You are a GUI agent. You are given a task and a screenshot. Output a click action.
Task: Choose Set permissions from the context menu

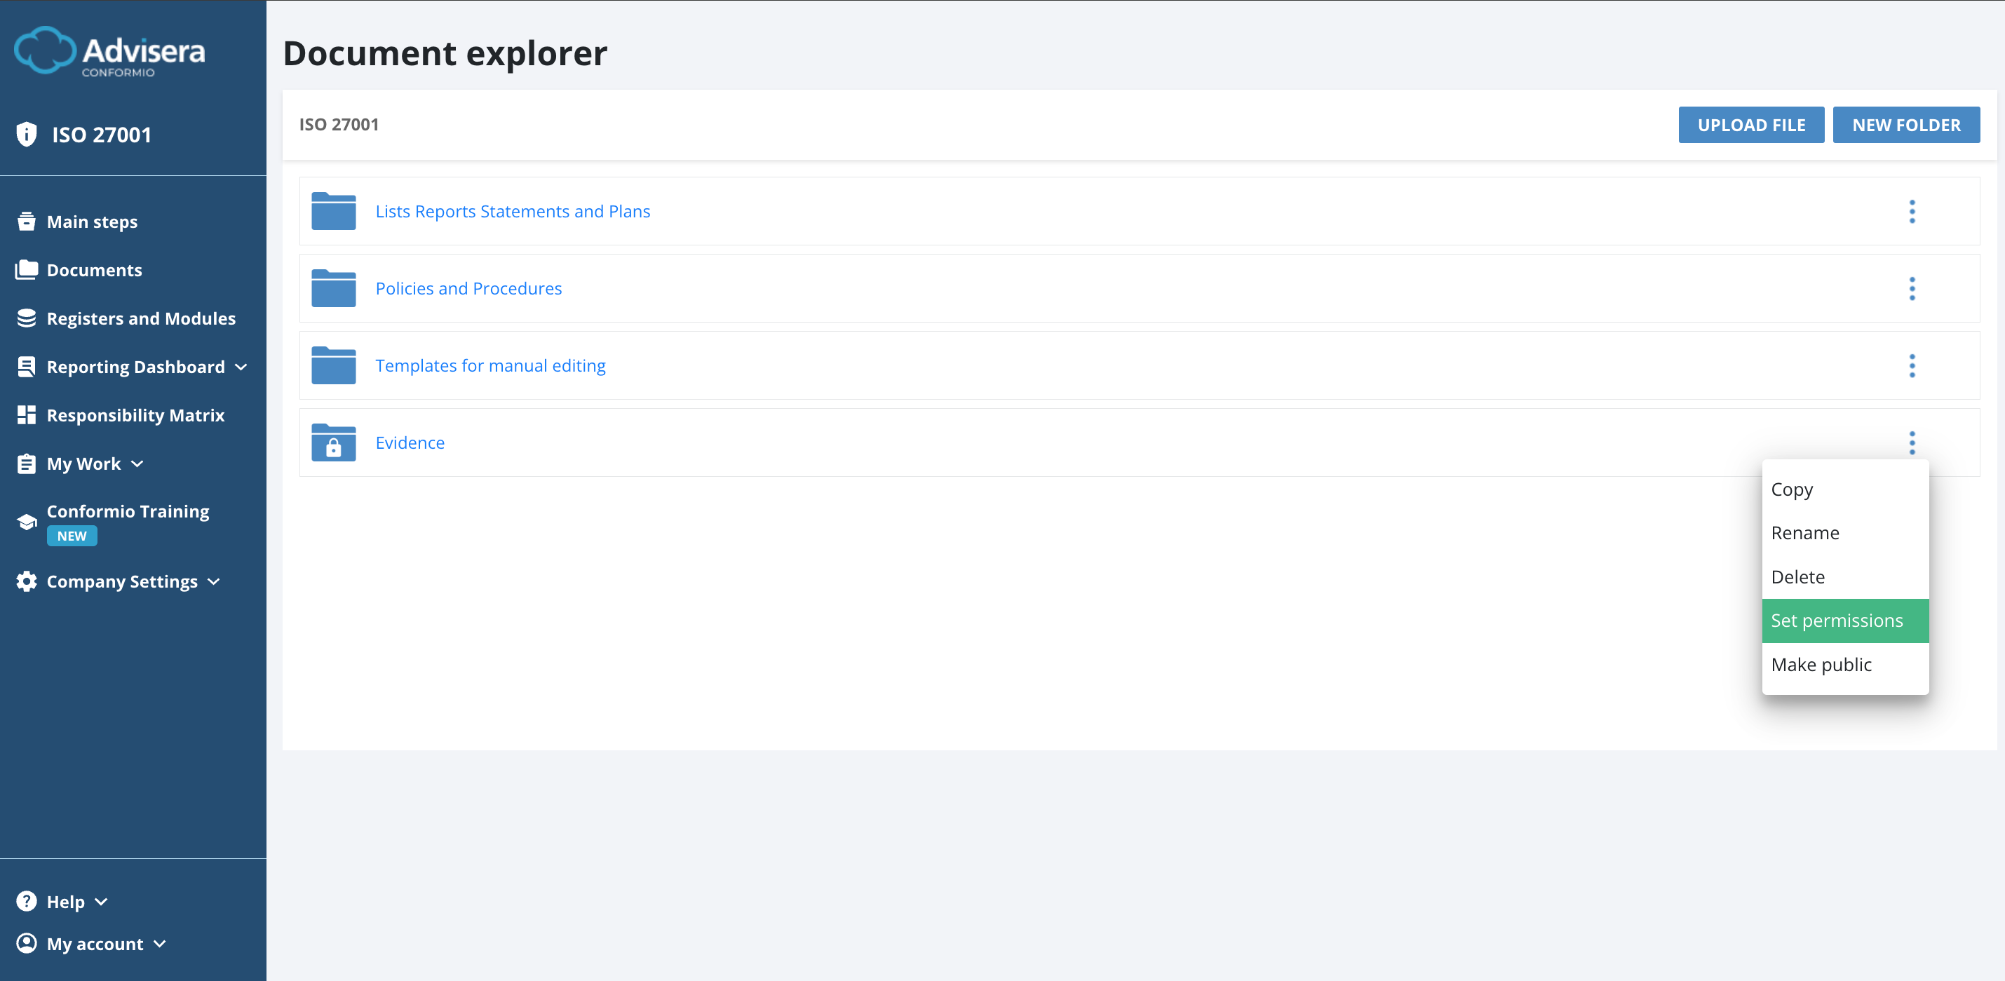(1837, 620)
